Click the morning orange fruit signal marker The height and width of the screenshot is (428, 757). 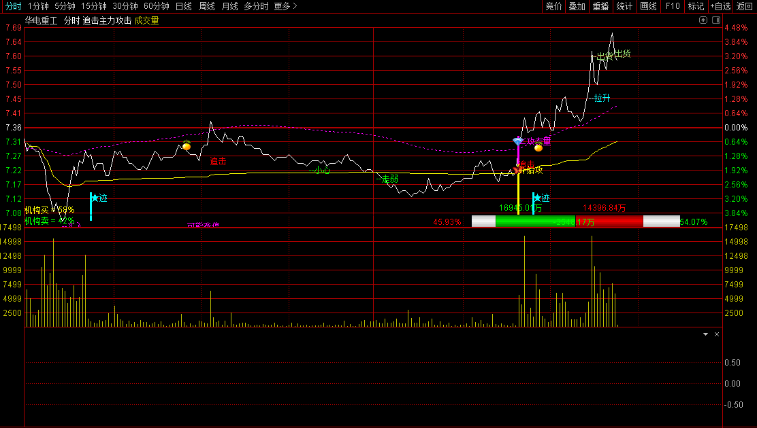pos(187,145)
